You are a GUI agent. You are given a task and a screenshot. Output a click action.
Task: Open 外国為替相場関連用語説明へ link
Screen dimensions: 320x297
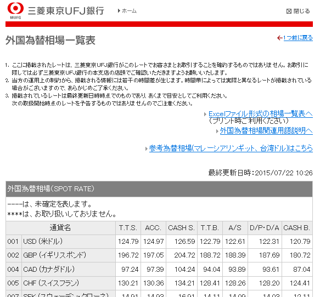[266, 130]
